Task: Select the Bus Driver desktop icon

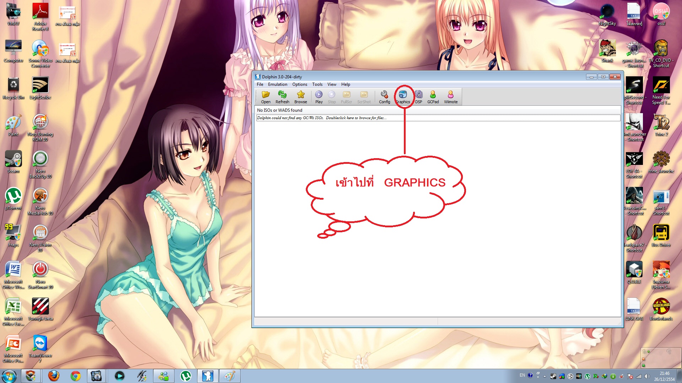Action: point(661,236)
